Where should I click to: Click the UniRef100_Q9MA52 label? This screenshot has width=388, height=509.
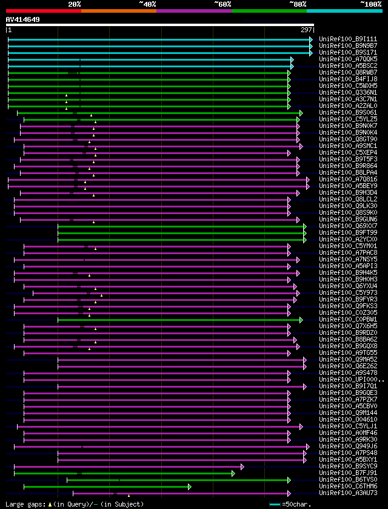(348, 360)
